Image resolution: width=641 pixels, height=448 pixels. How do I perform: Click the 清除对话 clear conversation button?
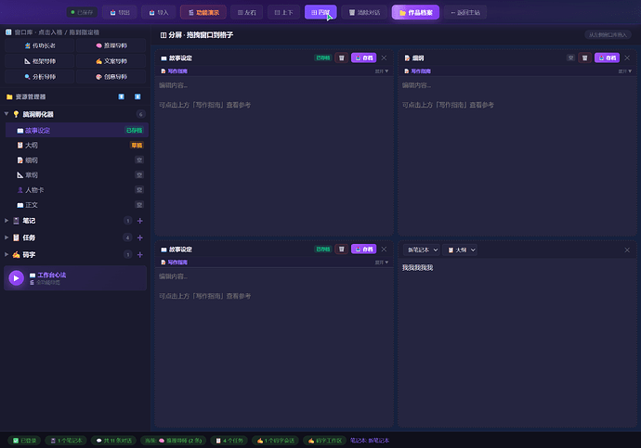point(364,13)
